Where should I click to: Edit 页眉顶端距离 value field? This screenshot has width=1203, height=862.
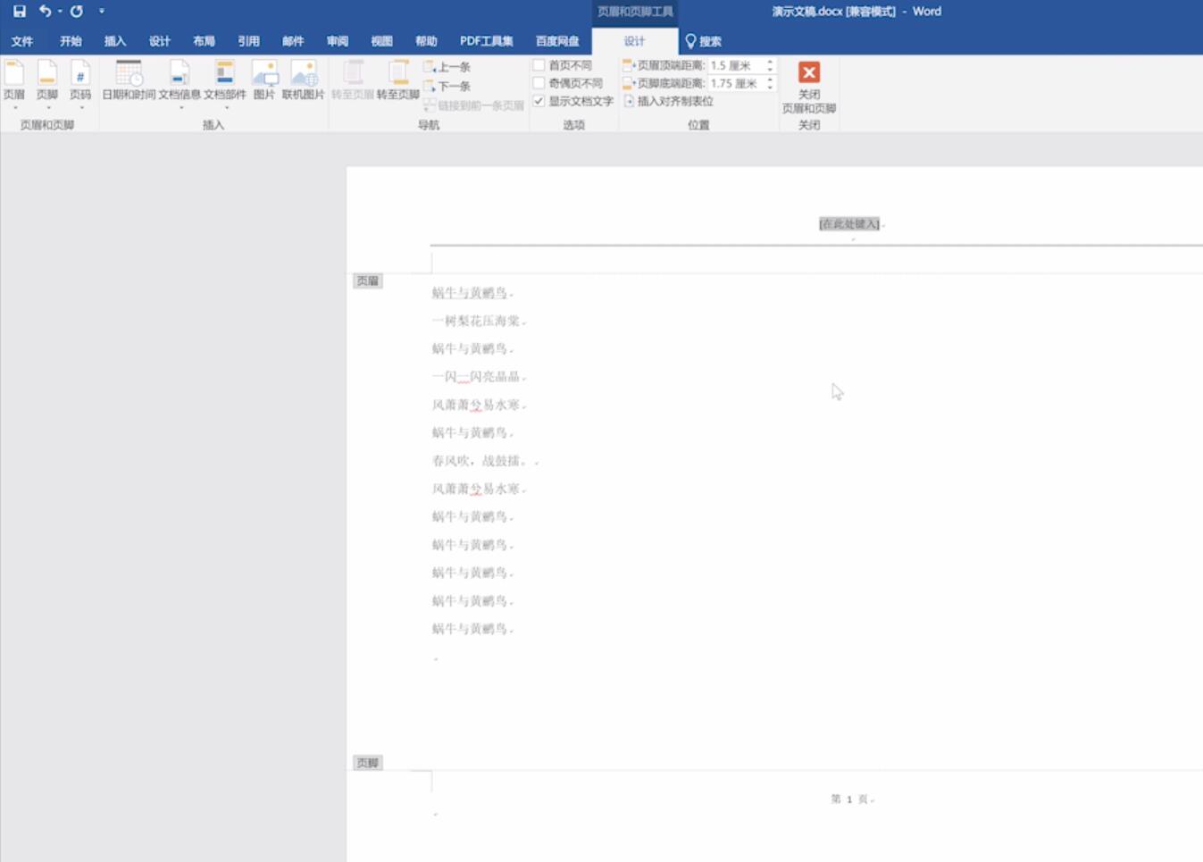coord(736,65)
